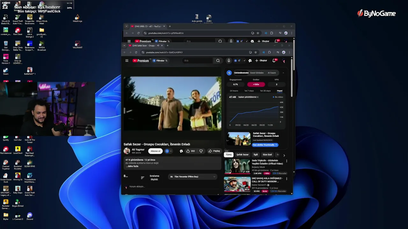Open tab search dropdown in front Chrome window
Image resolution: width=408 pixels, height=229 pixels.
tap(125, 45)
